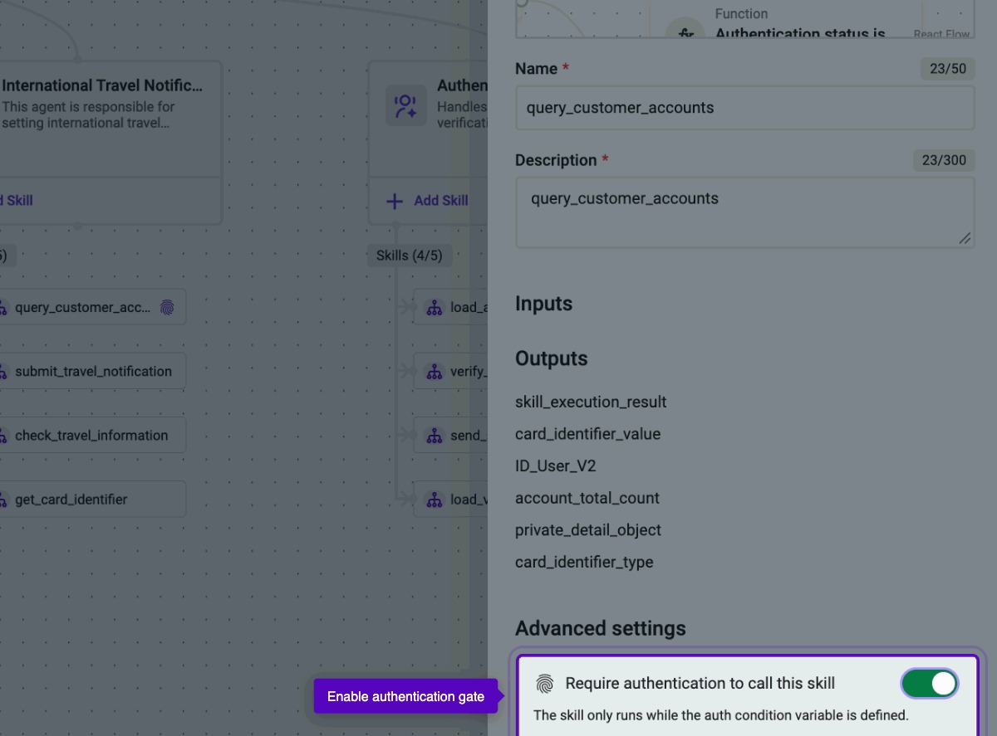The image size is (997, 736).
Task: Toggle Require authentication to call this skill
Action: pyautogui.click(x=930, y=683)
